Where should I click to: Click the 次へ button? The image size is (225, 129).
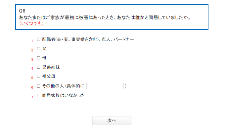(112, 120)
